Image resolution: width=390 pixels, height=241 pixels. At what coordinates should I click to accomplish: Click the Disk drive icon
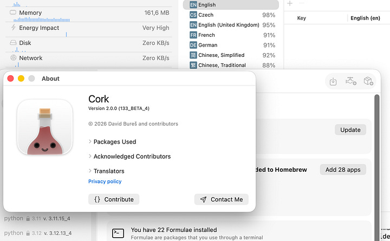pos(13,43)
